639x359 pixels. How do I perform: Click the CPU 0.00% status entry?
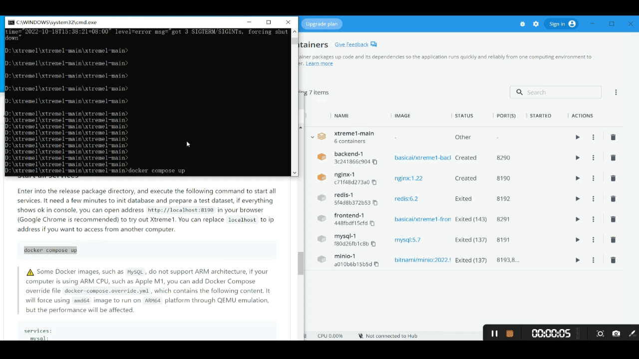click(330, 336)
